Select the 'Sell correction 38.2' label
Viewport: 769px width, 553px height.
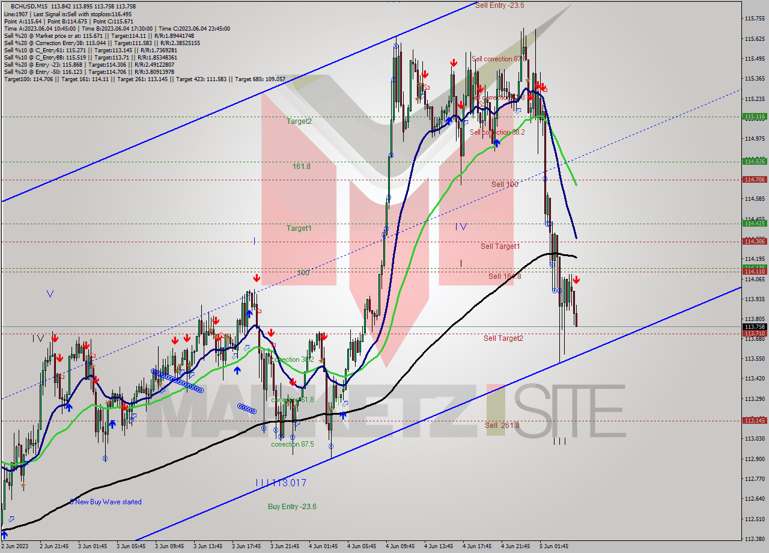497,132
